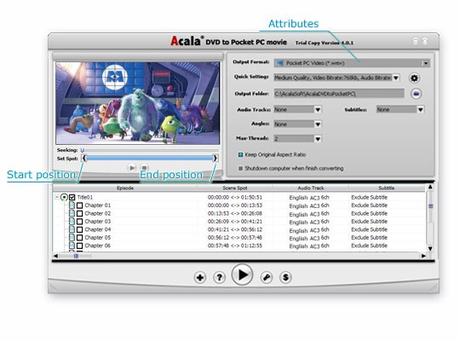Viewport: 460px width, 341px height.
Task: Select the Title01 radio button
Action: click(64, 198)
